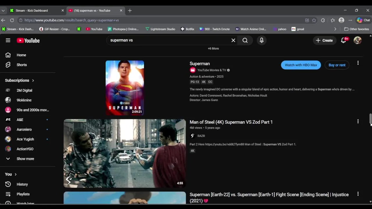Open Other favorites folder
Screen dimensions: 372x209
point(357,29)
